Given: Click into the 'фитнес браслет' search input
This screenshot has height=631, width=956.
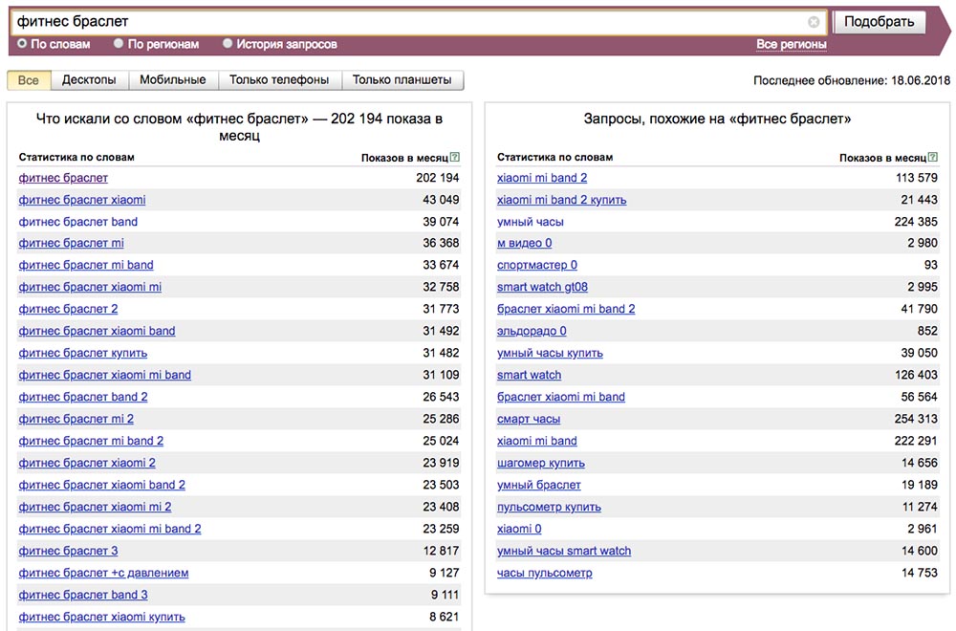Looking at the screenshot, I should pos(411,22).
